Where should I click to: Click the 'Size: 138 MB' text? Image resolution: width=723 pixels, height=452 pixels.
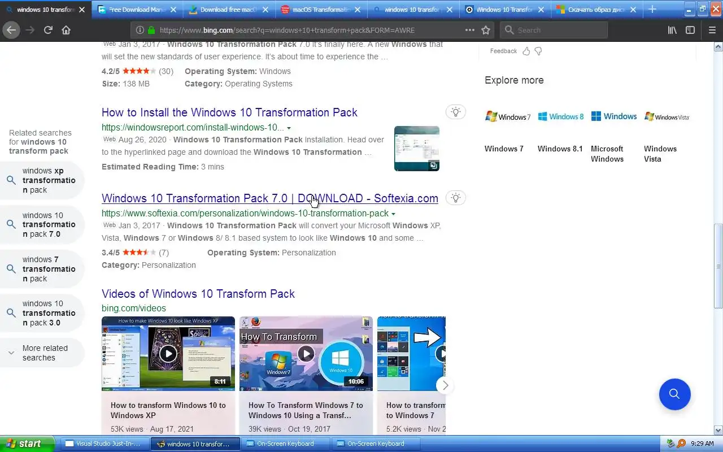point(125,84)
